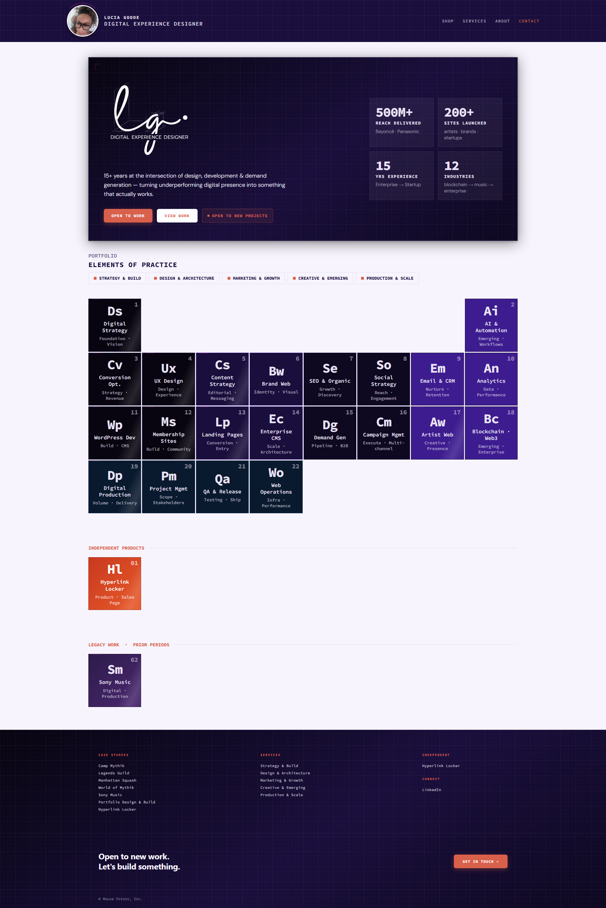Viewport: 606px width, 908px height.
Task: Click Lucia Goode's profile avatar photo
Action: [82, 21]
